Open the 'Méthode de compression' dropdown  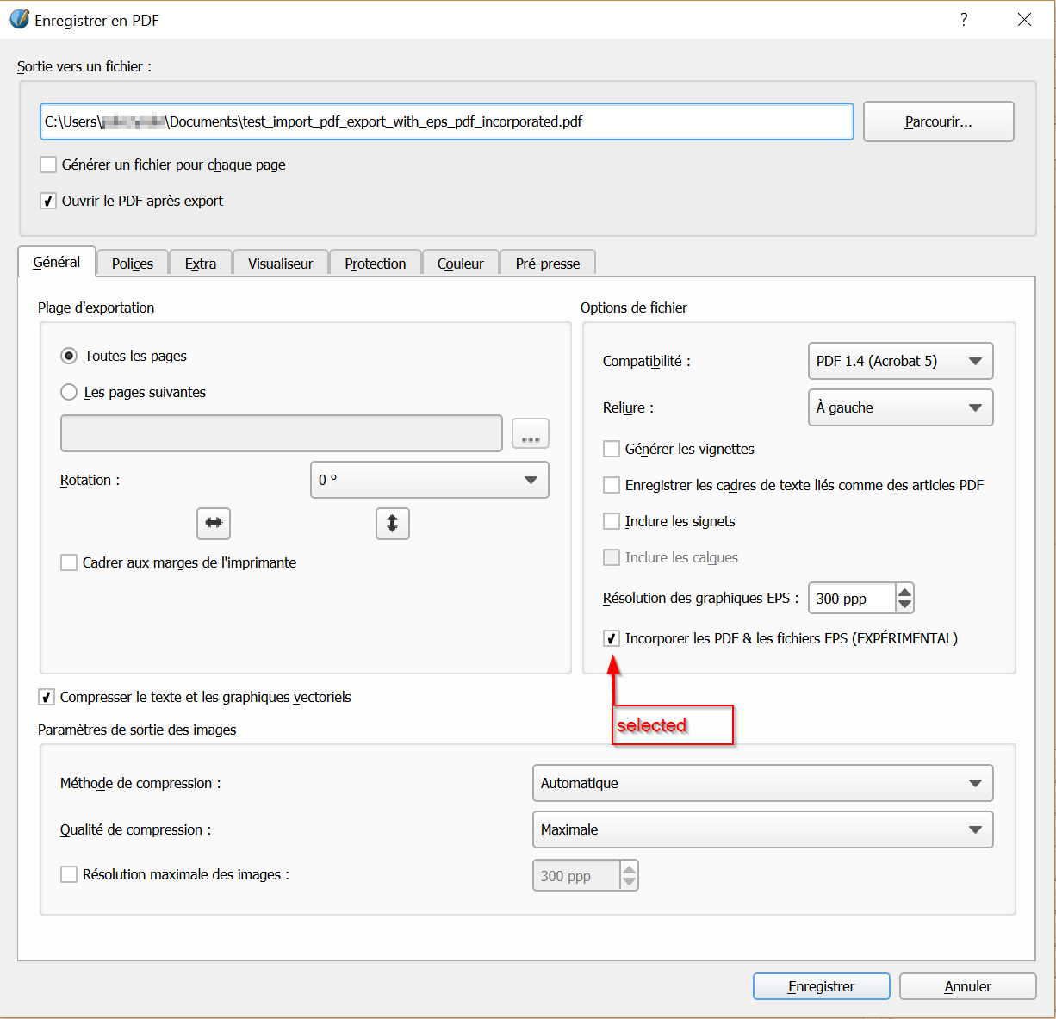tap(762, 783)
